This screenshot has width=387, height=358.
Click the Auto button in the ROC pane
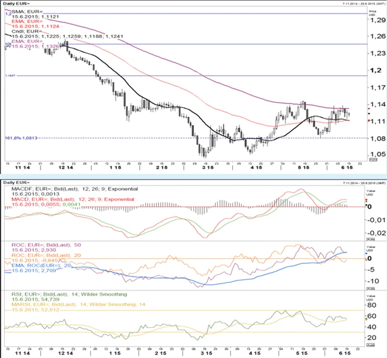point(369,288)
